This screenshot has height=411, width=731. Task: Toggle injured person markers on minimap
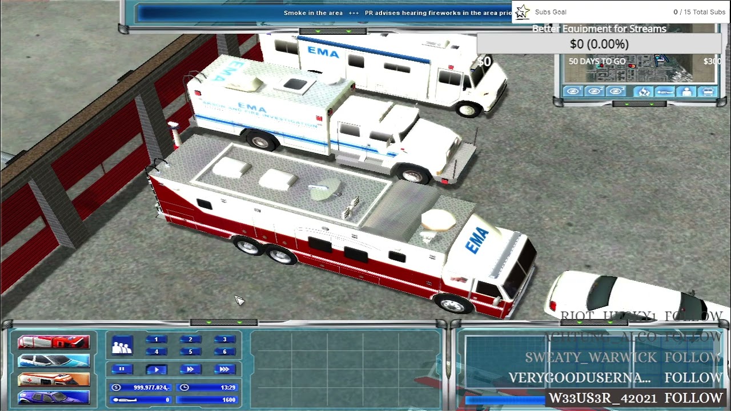point(665,91)
